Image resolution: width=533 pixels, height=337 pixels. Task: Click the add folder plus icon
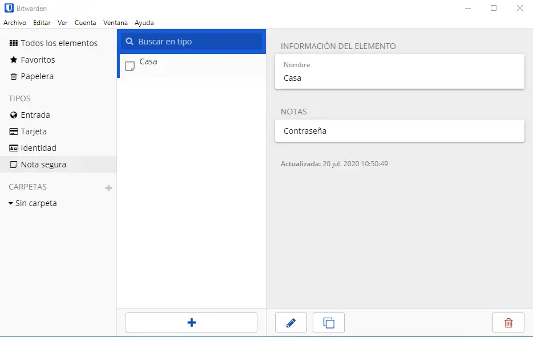[x=108, y=188]
